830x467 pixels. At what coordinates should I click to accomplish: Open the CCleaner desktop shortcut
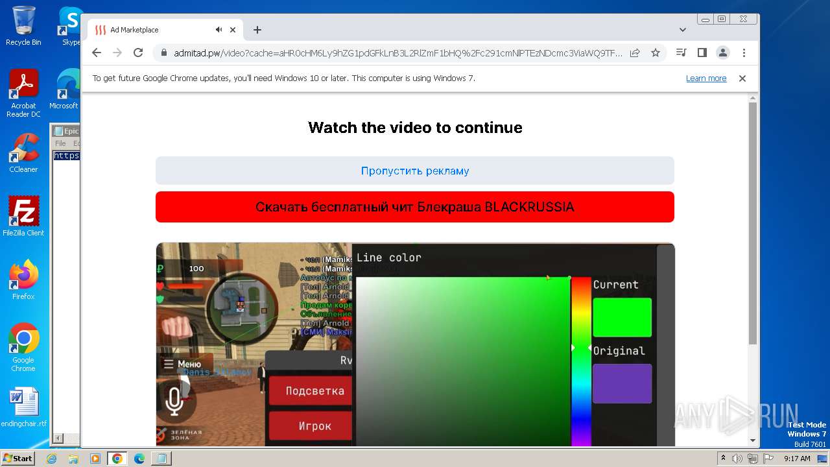click(23, 153)
